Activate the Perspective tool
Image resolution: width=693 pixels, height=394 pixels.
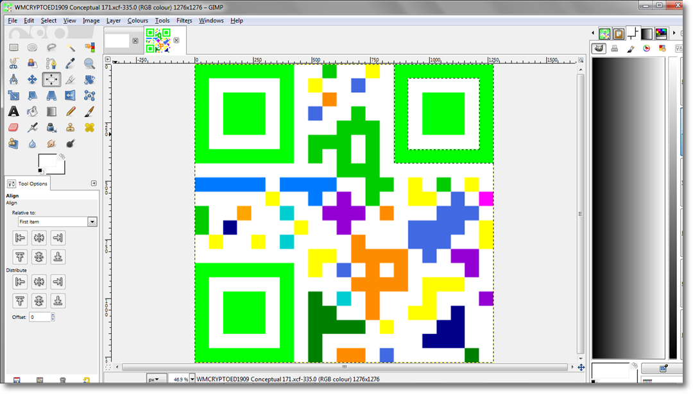coord(51,95)
